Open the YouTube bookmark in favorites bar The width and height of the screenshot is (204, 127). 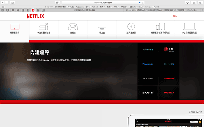tap(71, 7)
